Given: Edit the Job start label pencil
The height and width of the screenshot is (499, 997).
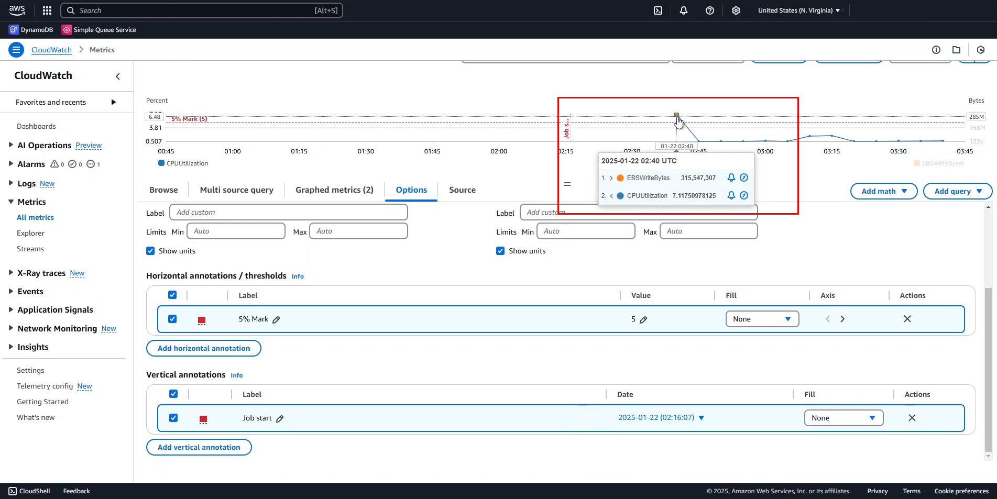Looking at the screenshot, I should 280,418.
